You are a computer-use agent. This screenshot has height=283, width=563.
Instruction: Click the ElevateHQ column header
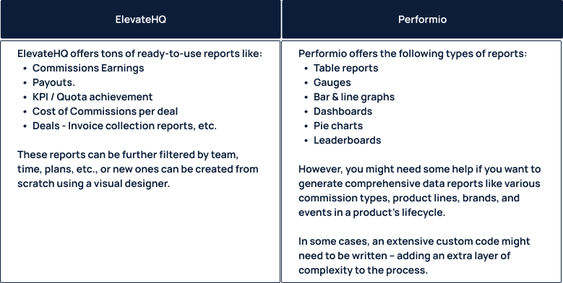[x=140, y=19]
